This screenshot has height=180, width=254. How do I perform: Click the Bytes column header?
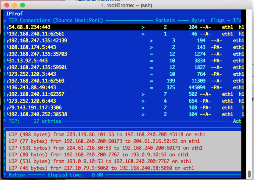point(198,21)
